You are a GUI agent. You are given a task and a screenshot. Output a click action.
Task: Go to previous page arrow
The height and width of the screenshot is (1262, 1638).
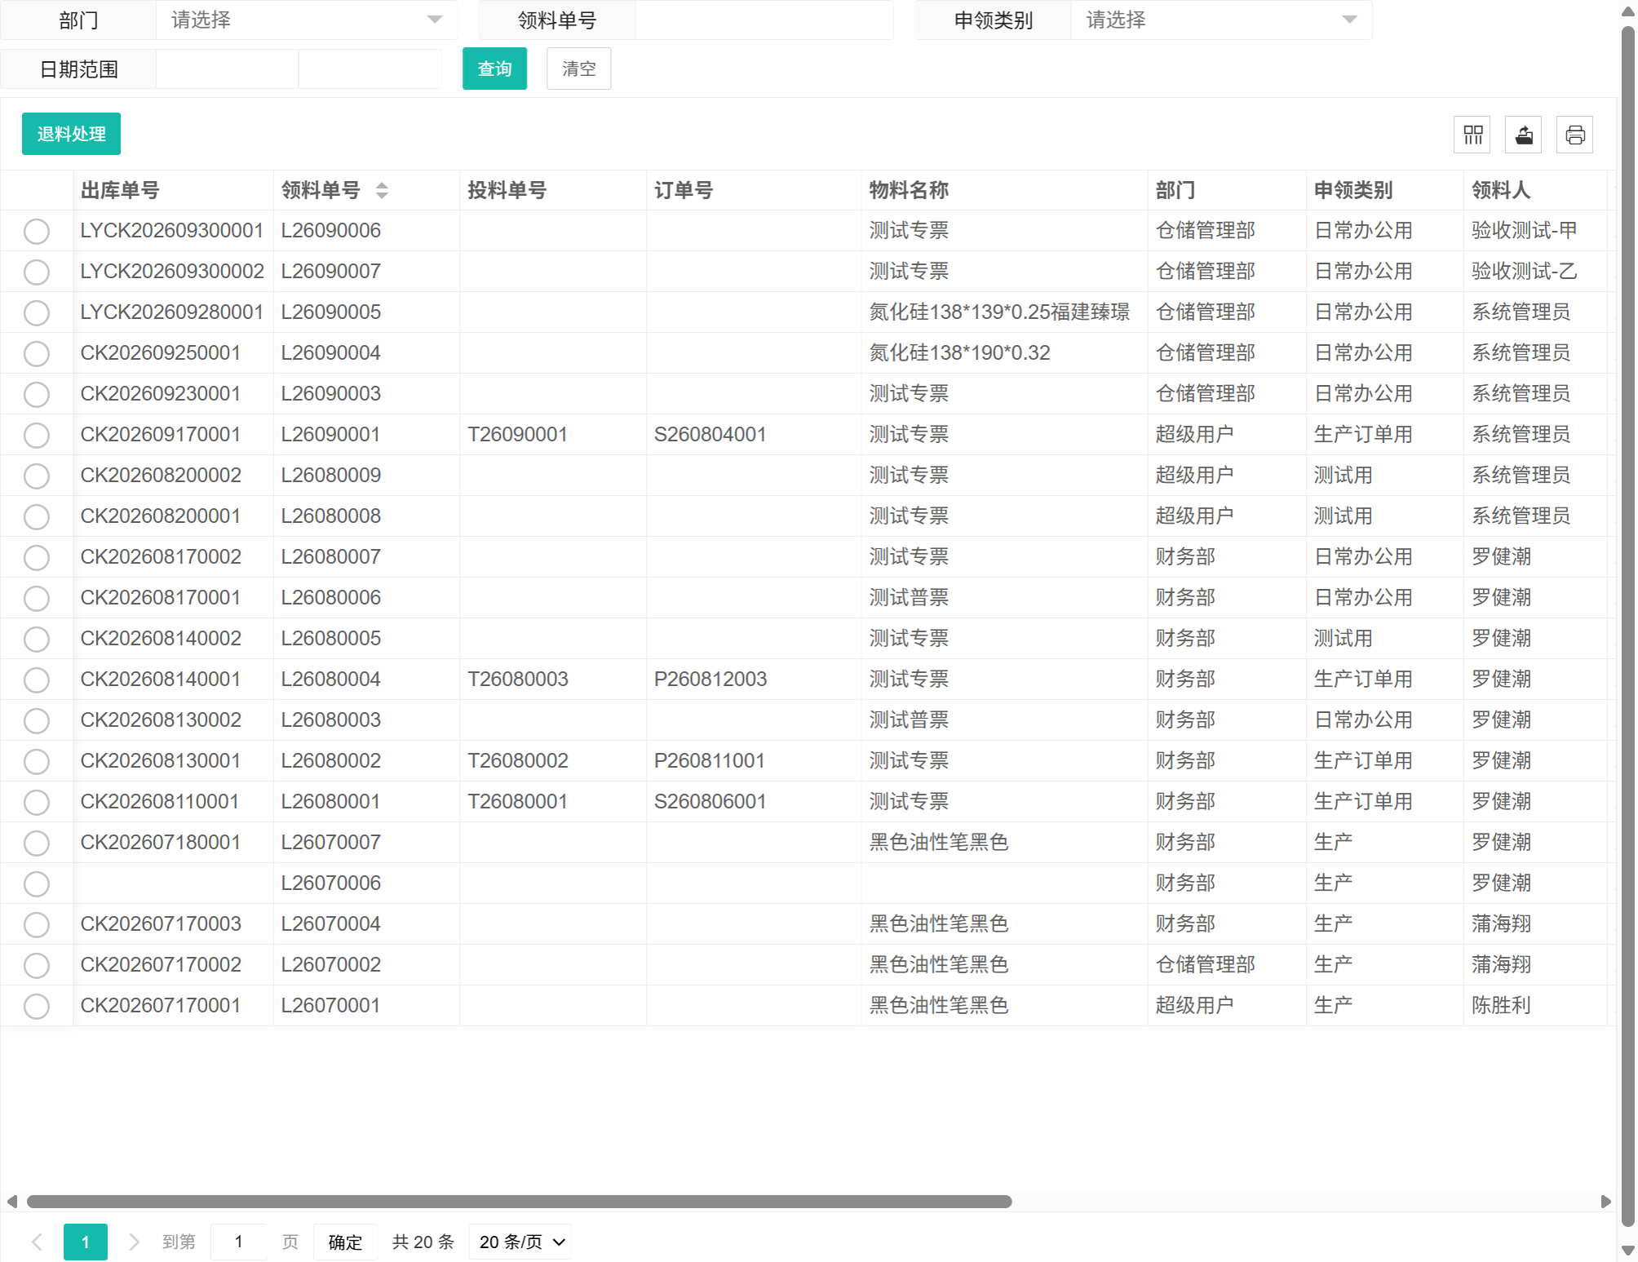pyautogui.click(x=37, y=1242)
